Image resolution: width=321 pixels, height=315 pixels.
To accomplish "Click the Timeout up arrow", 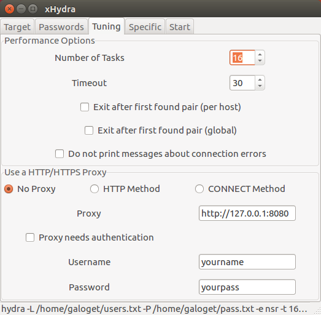I will [x=260, y=80].
